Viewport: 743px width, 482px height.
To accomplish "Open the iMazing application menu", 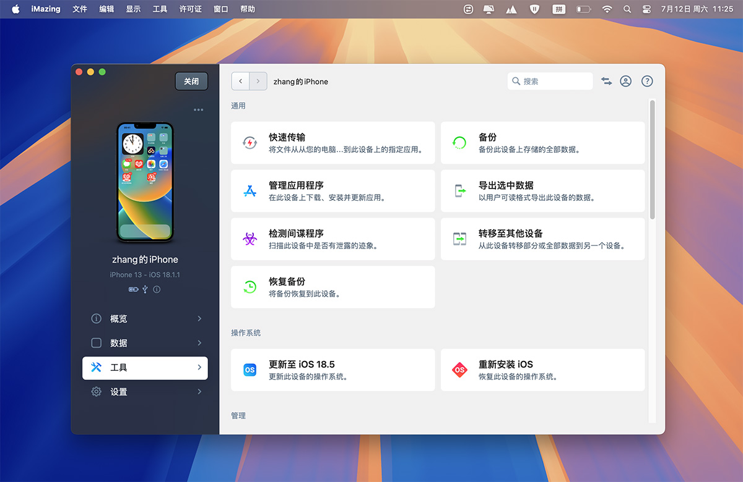I will point(46,9).
